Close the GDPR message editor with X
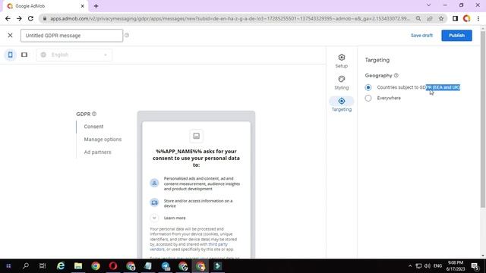This screenshot has width=486, height=273. tap(10, 36)
